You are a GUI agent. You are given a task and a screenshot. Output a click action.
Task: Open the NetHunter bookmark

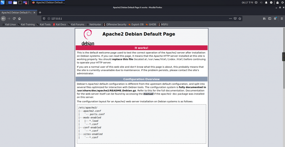[x=94, y=24]
